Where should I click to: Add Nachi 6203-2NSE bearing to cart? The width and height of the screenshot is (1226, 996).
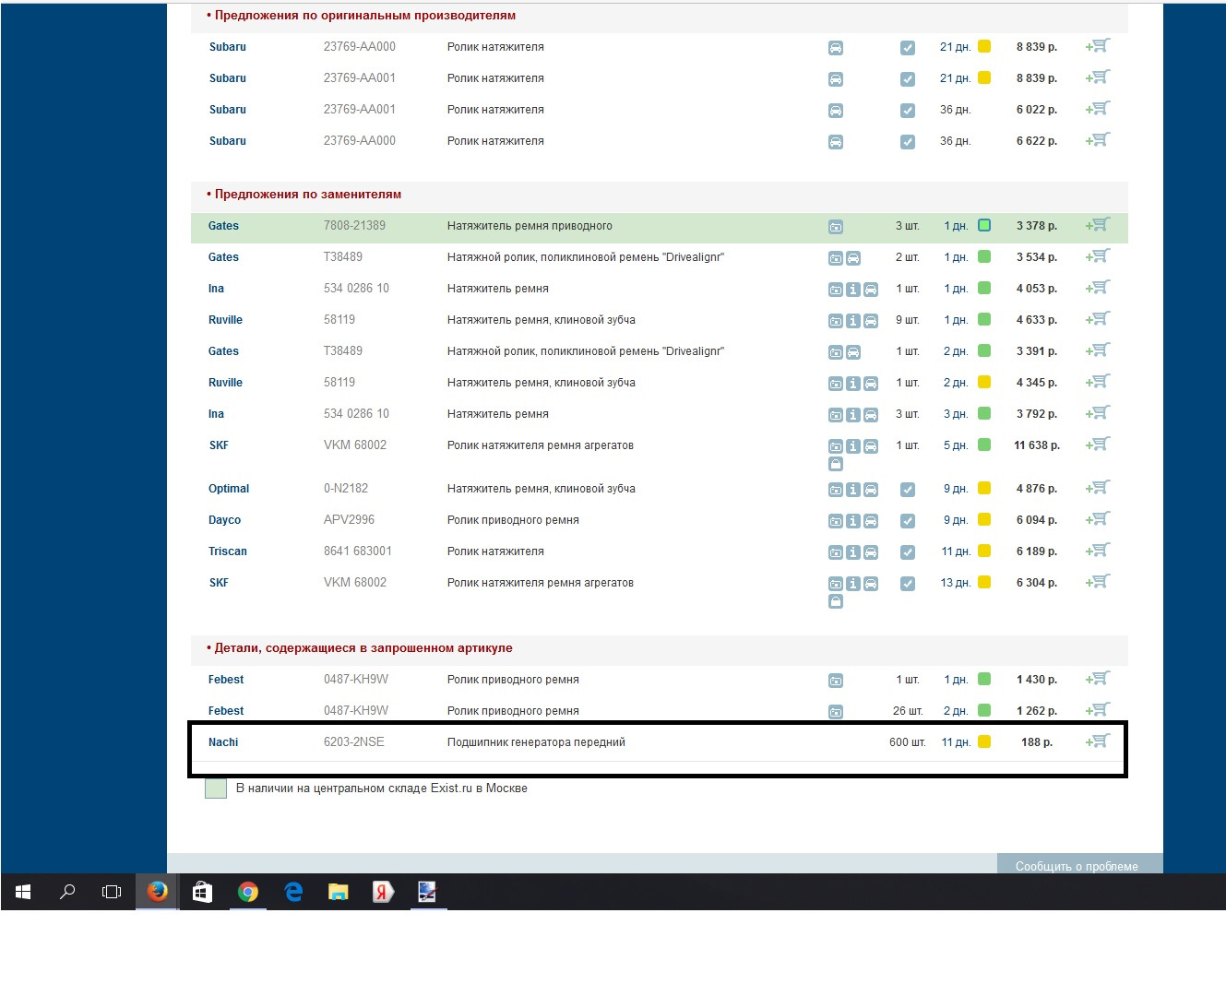[1098, 741]
